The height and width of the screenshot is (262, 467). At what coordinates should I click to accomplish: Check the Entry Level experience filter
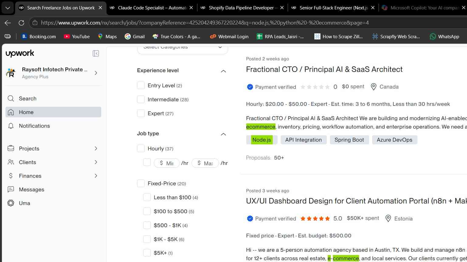click(x=141, y=86)
